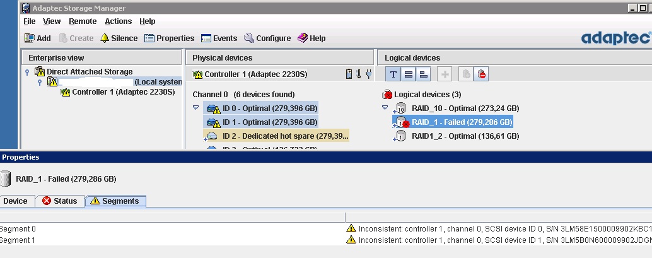
Task: Switch to relative size capacity view
Action: pos(423,74)
